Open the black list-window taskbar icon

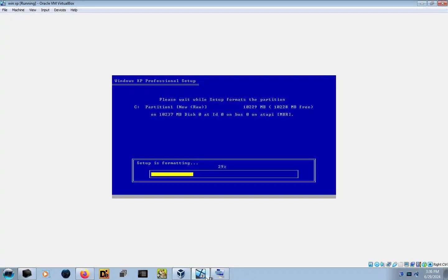tap(142, 274)
